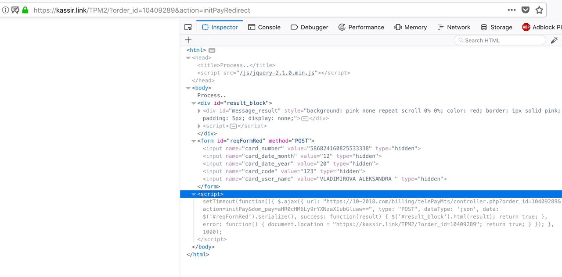
Task: Open the Adblock Plus devtools tab
Action: click(x=541, y=27)
